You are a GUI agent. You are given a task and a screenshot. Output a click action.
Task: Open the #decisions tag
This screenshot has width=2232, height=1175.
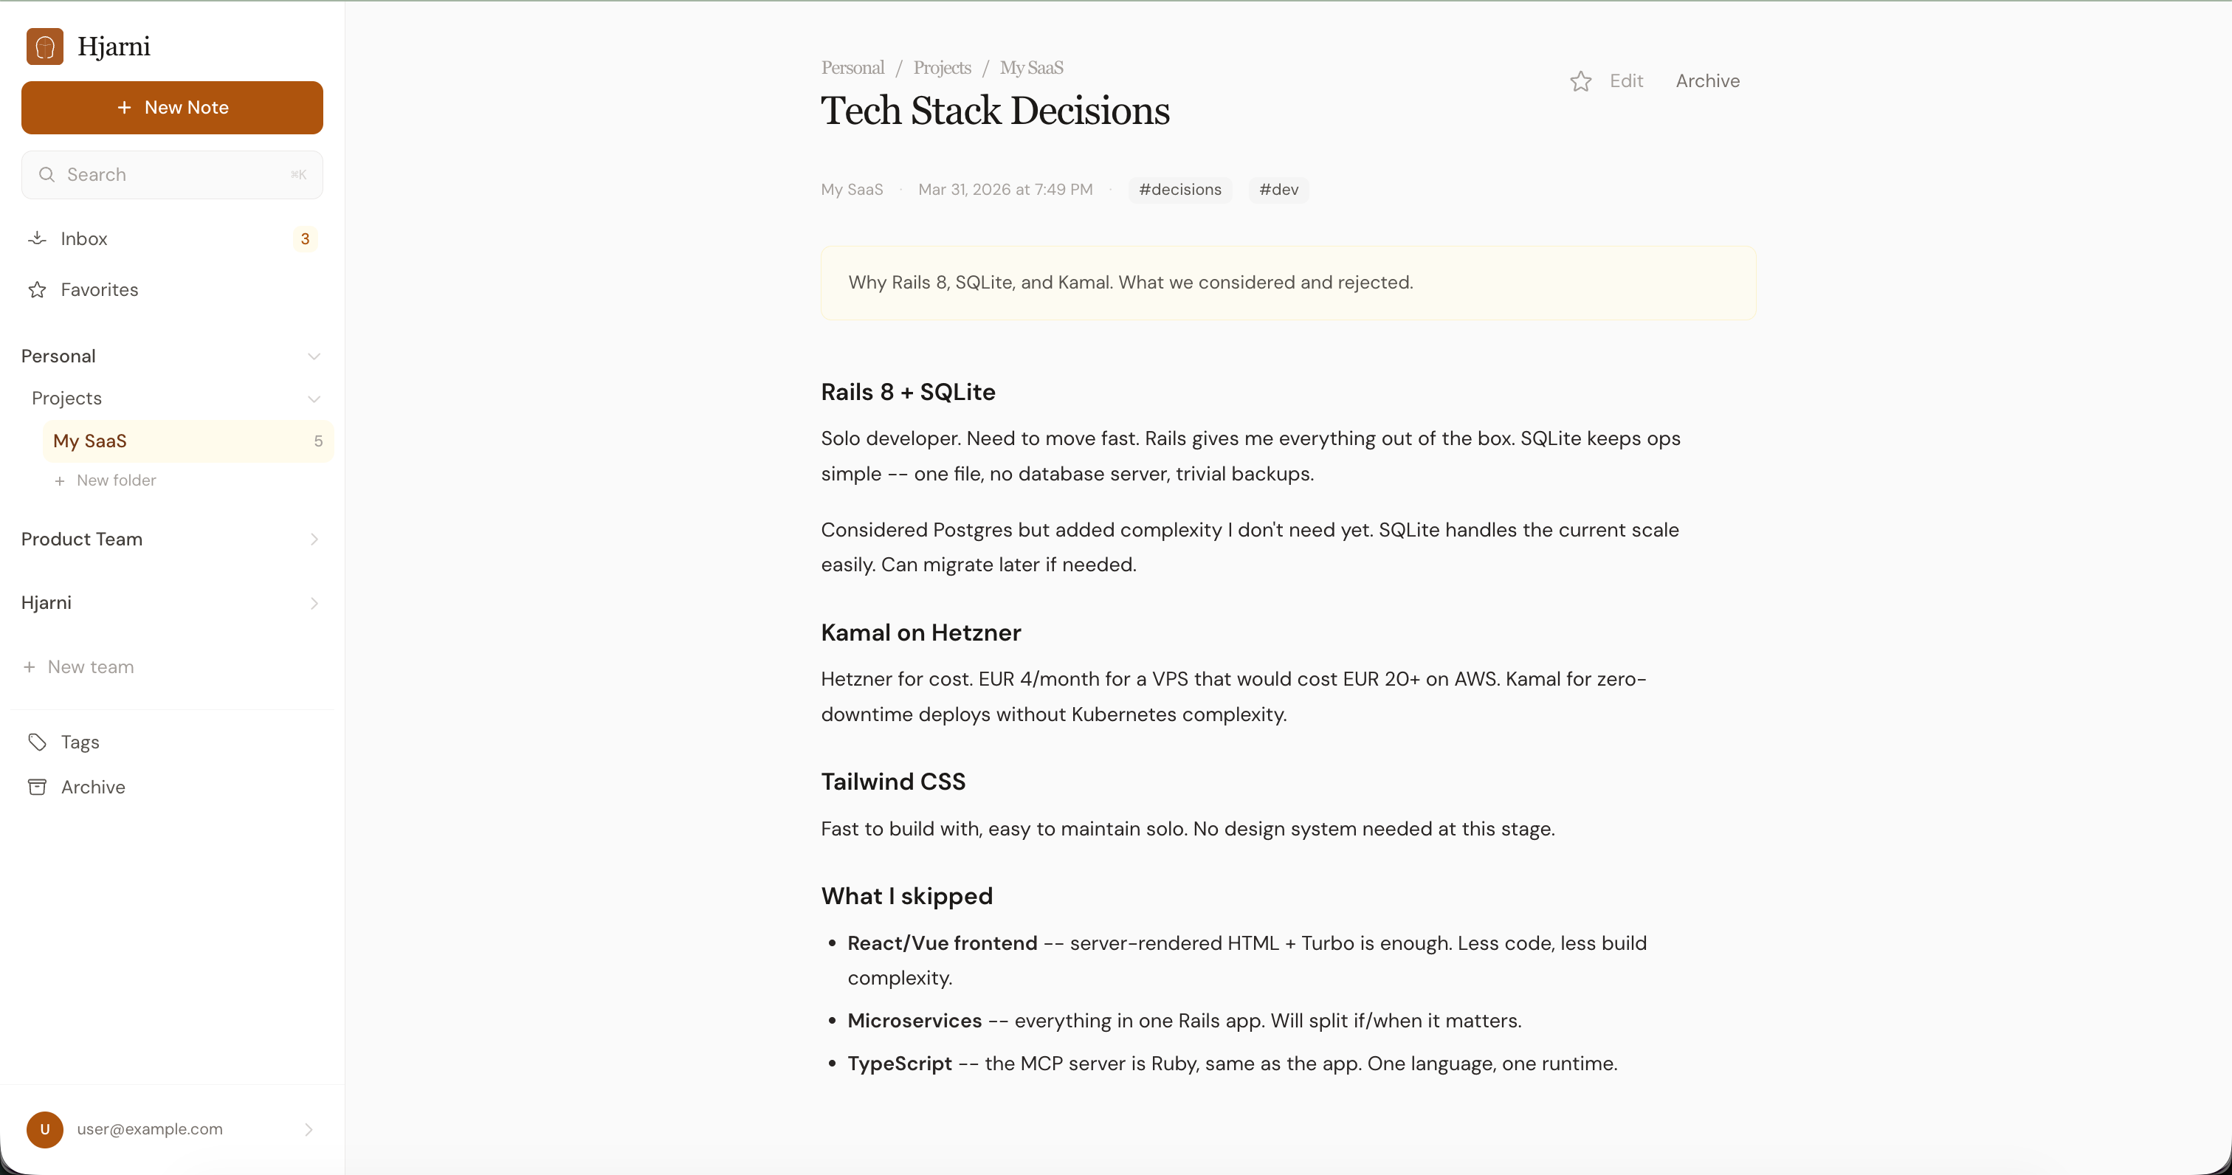1179,190
